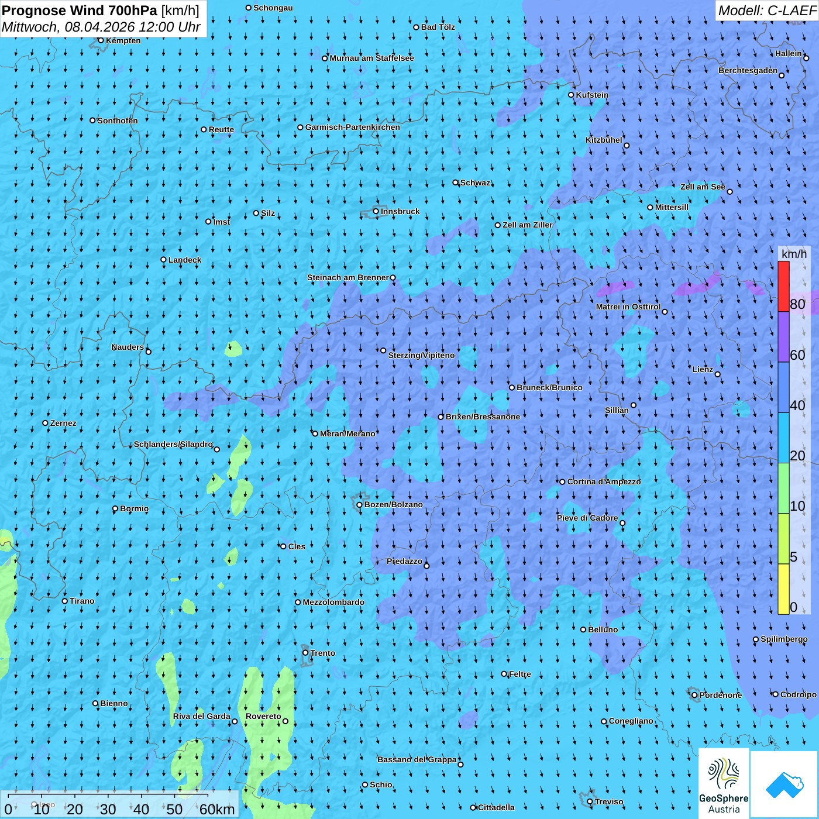The height and width of the screenshot is (819, 819).
Task: Click the Tirano location dot
Action: coord(65,601)
